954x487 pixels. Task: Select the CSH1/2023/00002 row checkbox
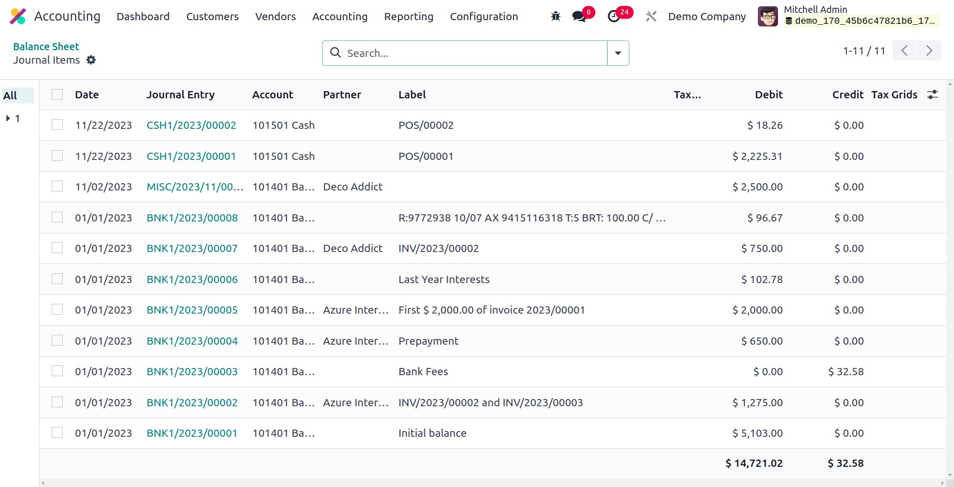(x=57, y=125)
